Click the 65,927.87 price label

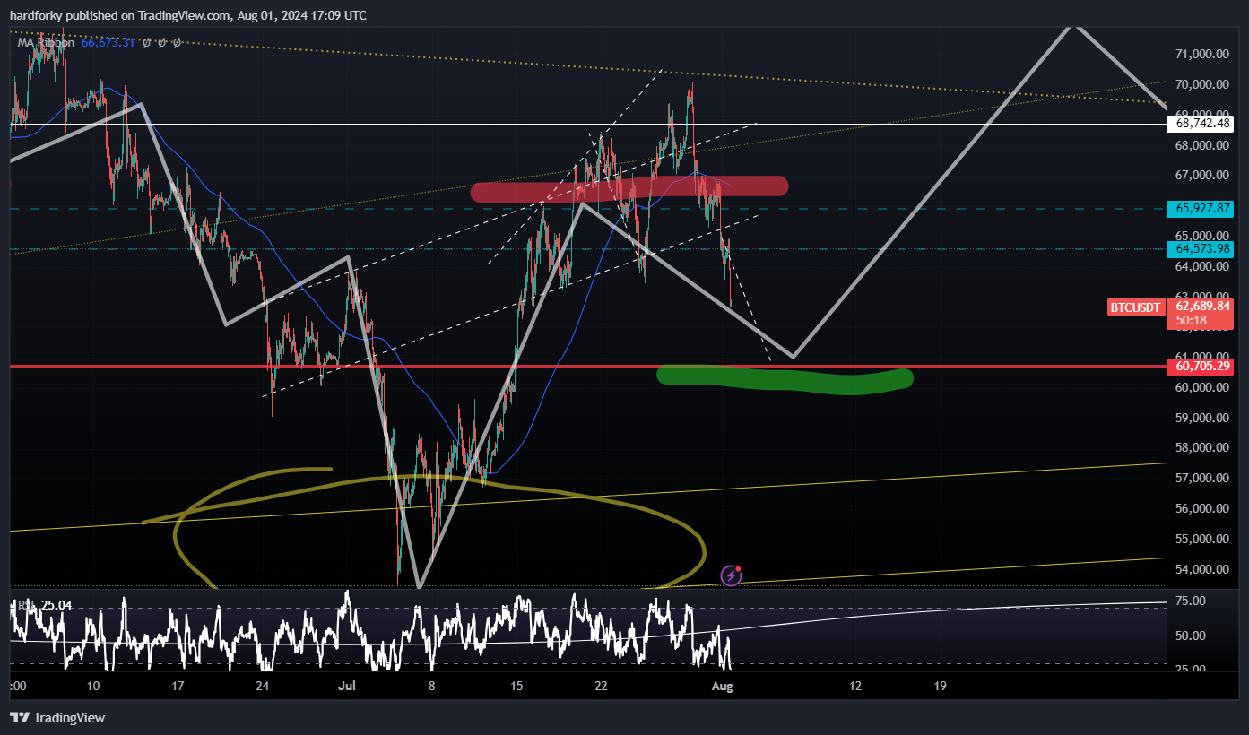[1201, 208]
